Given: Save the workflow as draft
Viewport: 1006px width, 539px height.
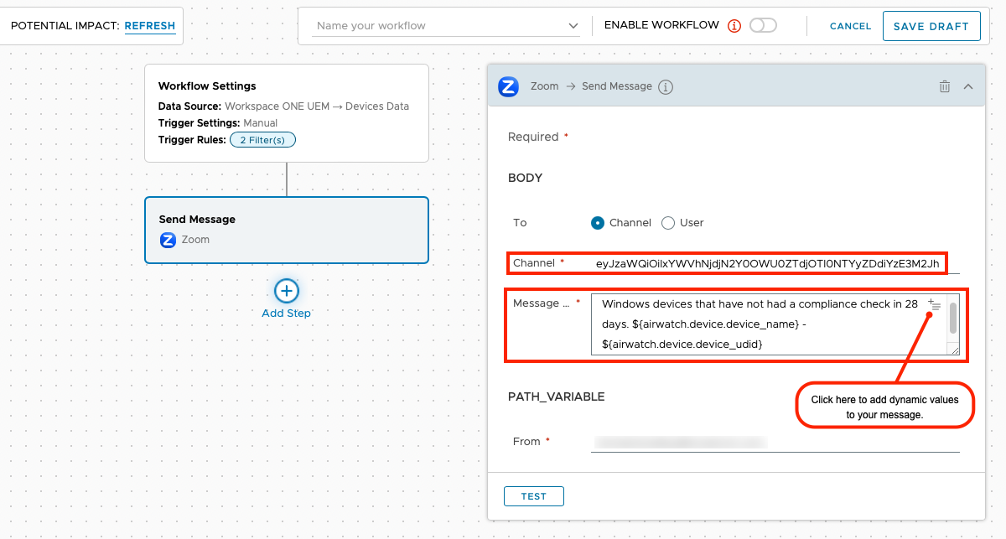Looking at the screenshot, I should [x=931, y=26].
